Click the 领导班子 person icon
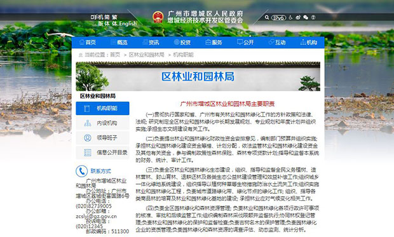This screenshot has width=394, height=237. pyautogui.click(x=88, y=138)
